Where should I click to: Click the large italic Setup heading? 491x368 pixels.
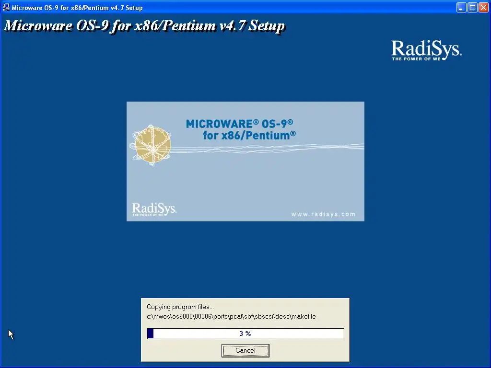coord(144,26)
